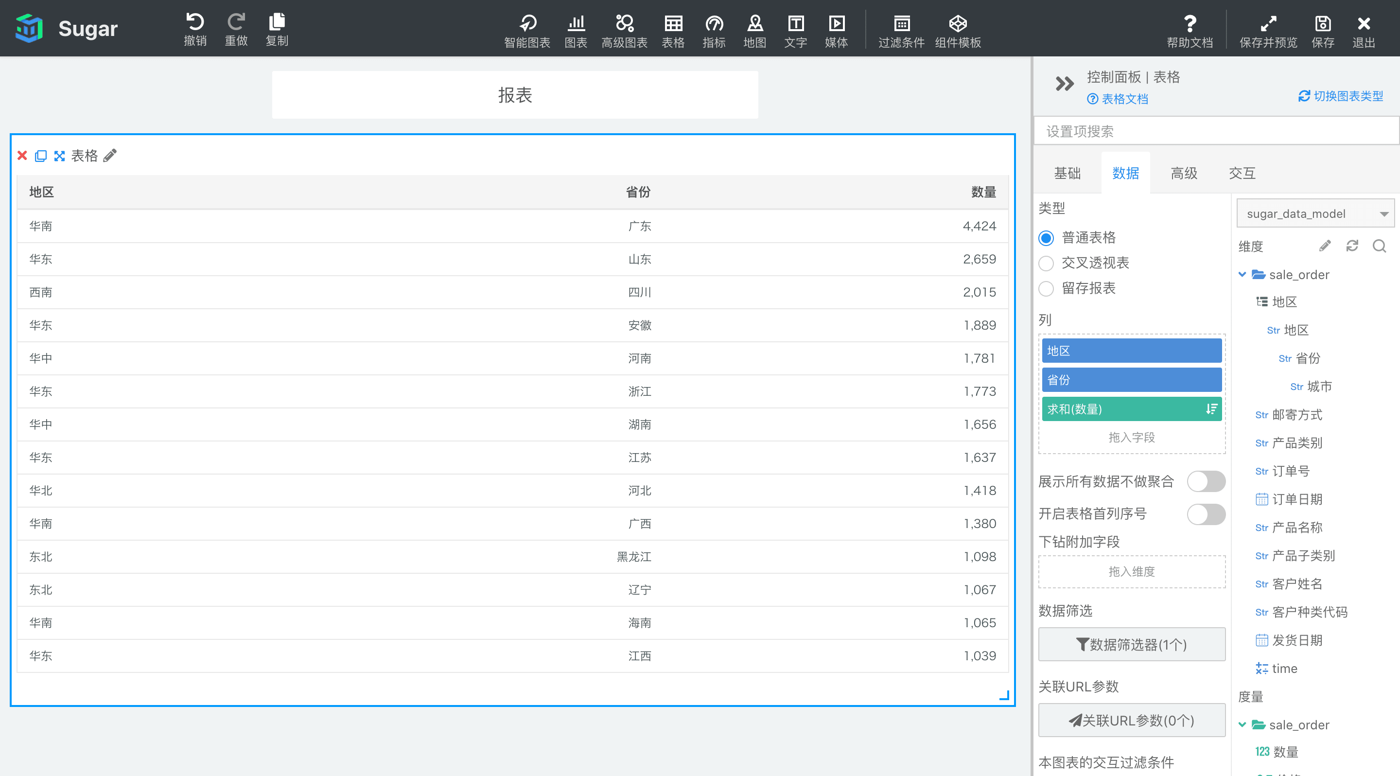Click the 地区 hierarchy tree item
This screenshot has height=776, width=1400.
1277,302
